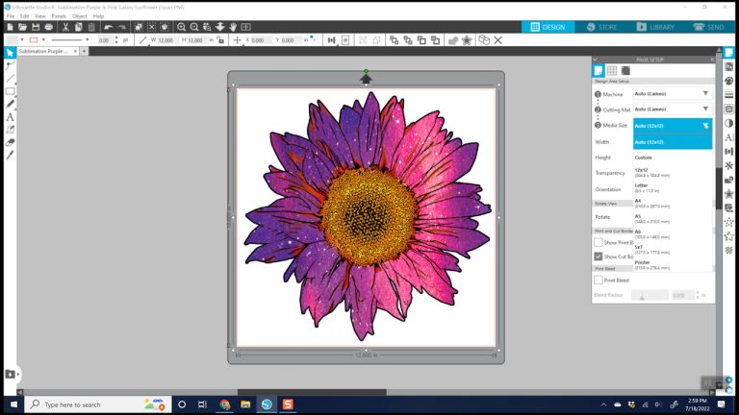This screenshot has width=739, height=415.
Task: Cut the selection with the scissors icon
Action: pyautogui.click(x=65, y=27)
